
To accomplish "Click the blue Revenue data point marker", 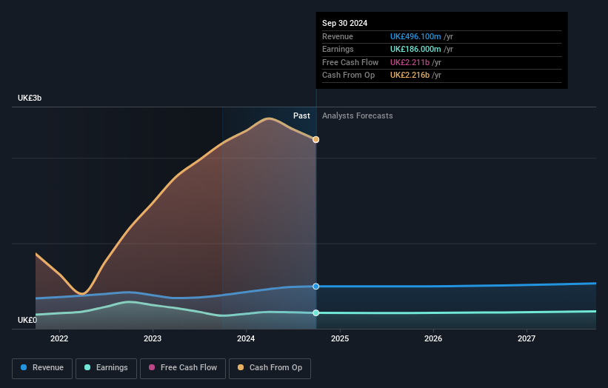I will coord(316,287).
